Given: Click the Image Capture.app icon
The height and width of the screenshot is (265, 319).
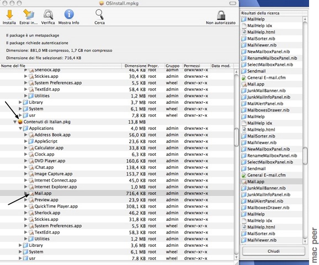Looking at the screenshot, I should [31, 174].
